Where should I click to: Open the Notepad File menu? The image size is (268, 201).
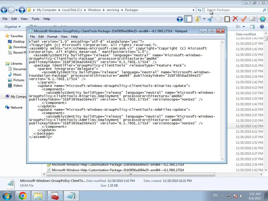(32, 37)
